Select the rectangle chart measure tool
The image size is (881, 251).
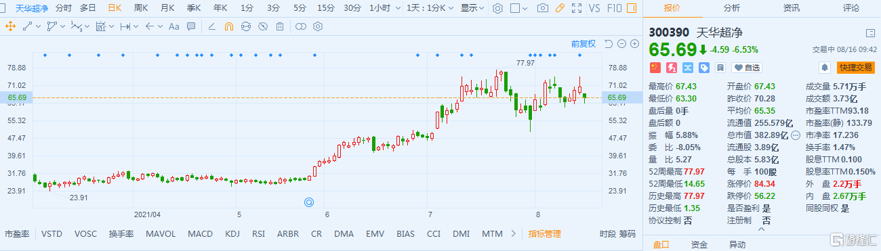pos(101,26)
